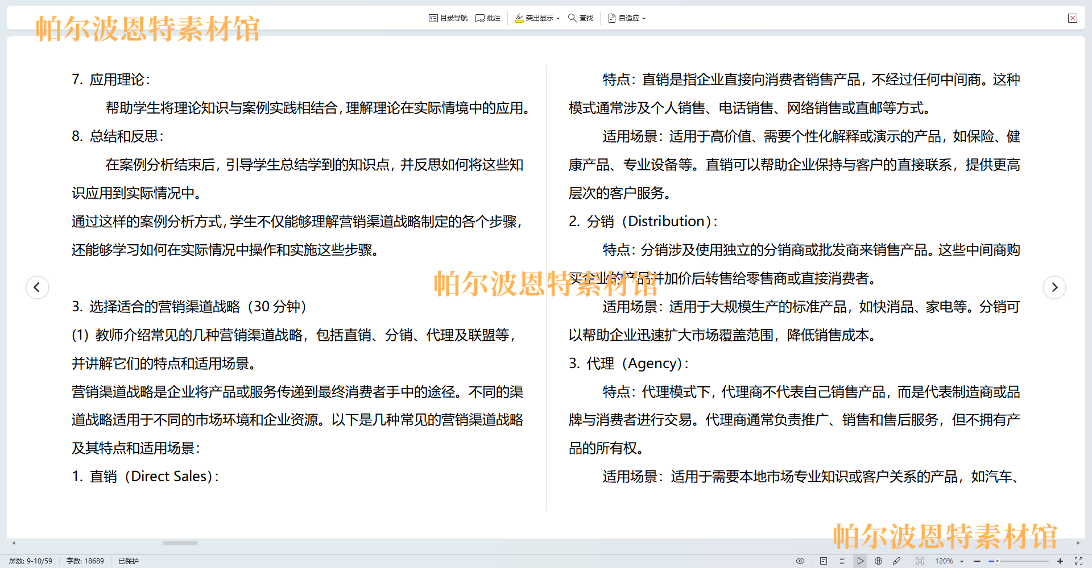
Task: Go to next page with right arrow
Action: click(1054, 287)
